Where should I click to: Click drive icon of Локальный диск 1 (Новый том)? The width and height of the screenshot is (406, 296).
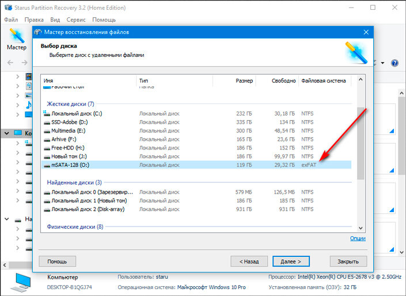(x=47, y=201)
